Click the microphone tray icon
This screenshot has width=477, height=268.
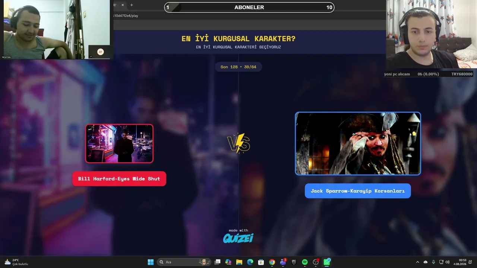433,262
